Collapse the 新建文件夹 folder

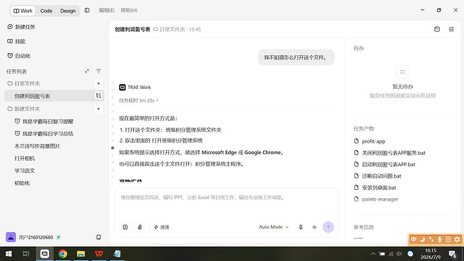pos(24,109)
